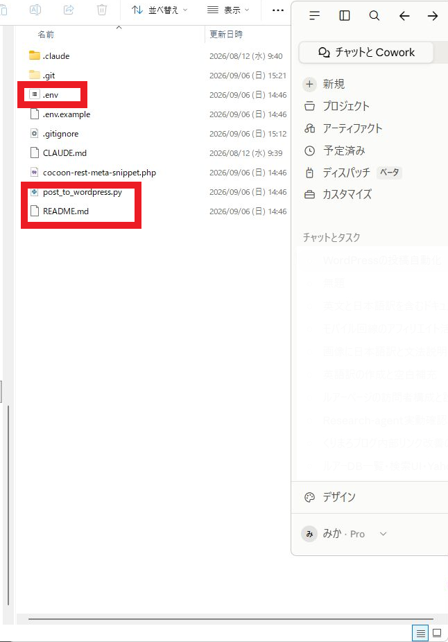This screenshot has width=448, height=642.
Task: Open the 並べ替え sort dropdown
Action: click(x=160, y=10)
